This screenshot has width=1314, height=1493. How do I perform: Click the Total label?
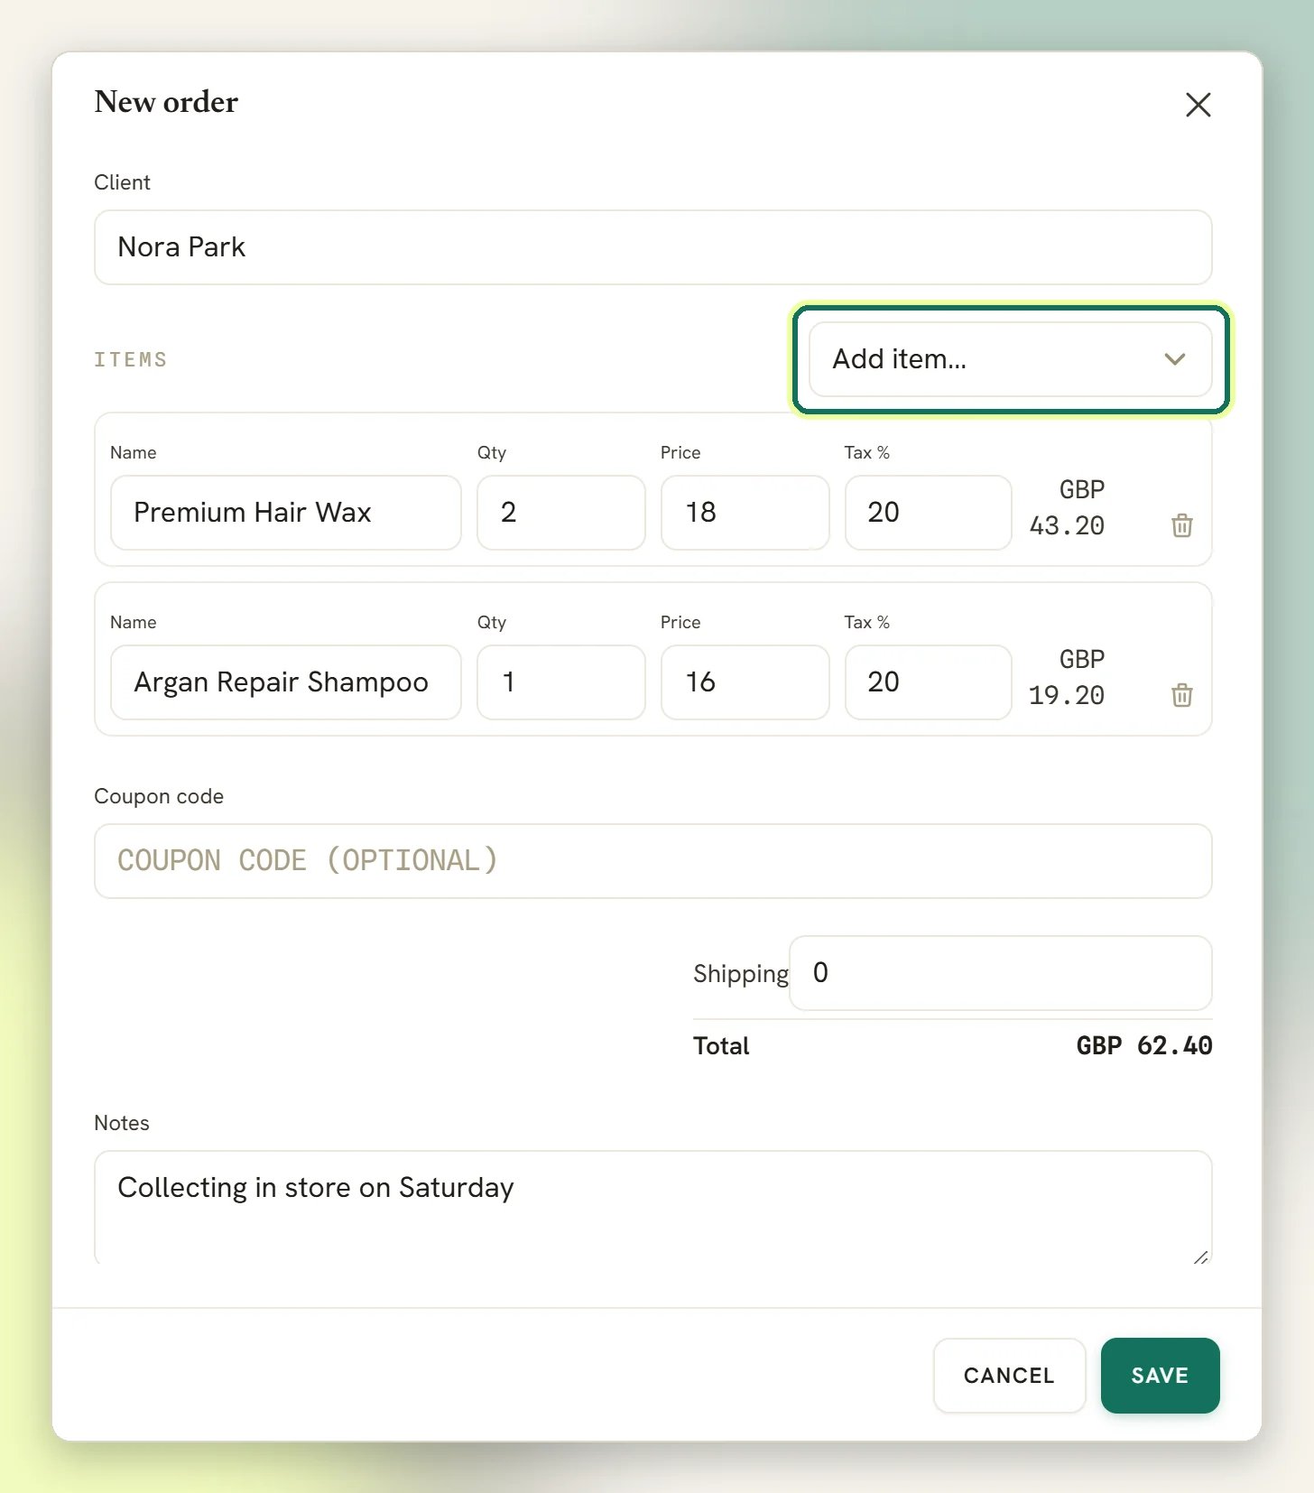click(721, 1045)
